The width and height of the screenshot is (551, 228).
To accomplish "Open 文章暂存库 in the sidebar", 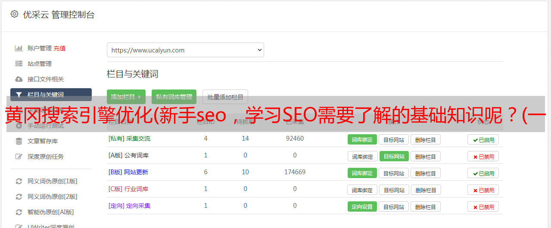I will click(x=43, y=141).
